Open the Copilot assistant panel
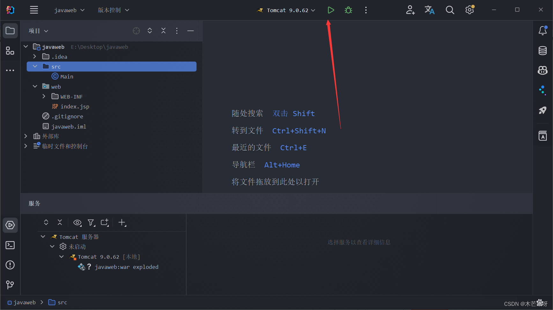The image size is (553, 310). [x=543, y=70]
